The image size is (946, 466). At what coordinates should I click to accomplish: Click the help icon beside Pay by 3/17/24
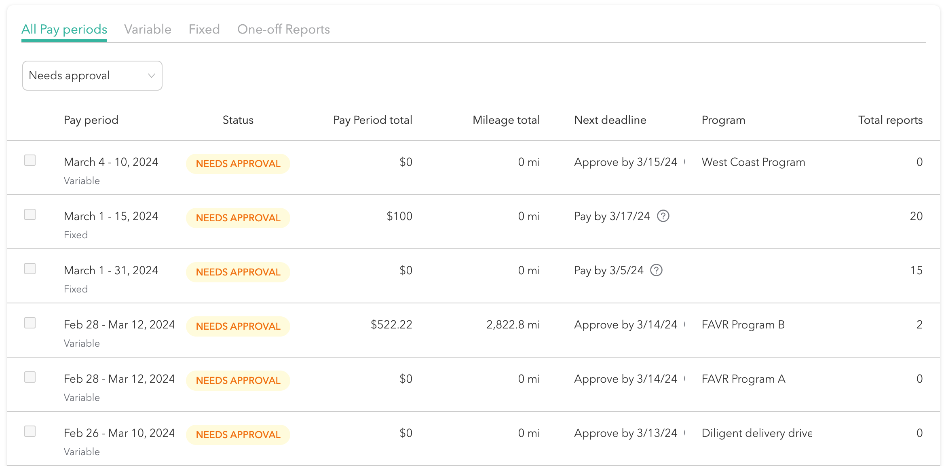(663, 216)
